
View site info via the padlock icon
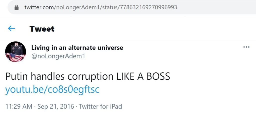(x=17, y=7)
